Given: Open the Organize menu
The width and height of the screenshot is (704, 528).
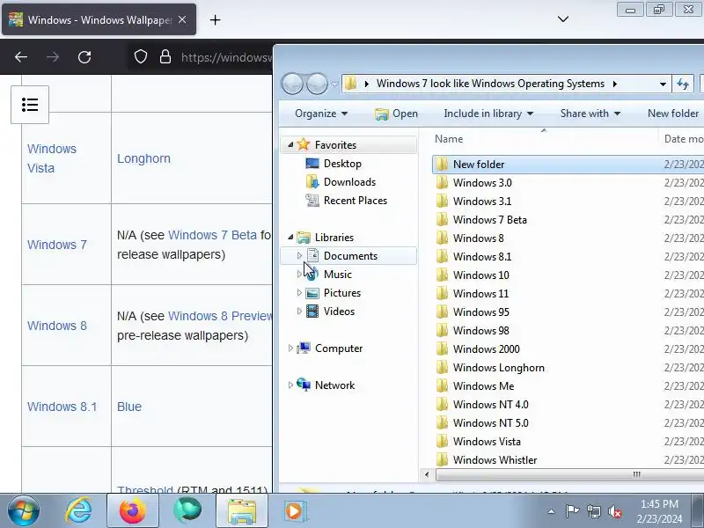Looking at the screenshot, I should pos(321,114).
